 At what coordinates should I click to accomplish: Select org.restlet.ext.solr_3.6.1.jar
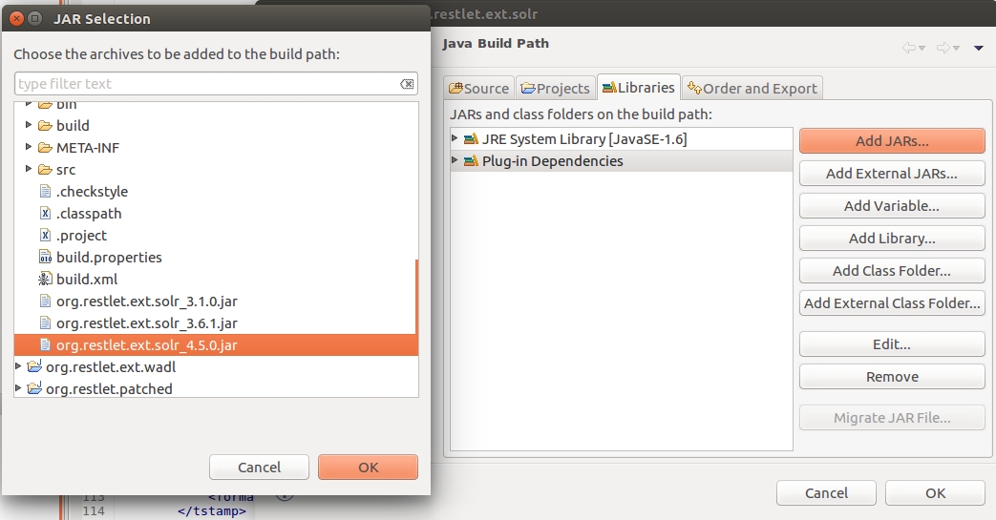click(x=147, y=323)
